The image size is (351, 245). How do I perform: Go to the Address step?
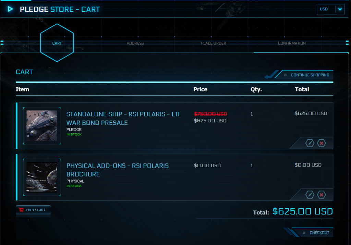point(135,43)
